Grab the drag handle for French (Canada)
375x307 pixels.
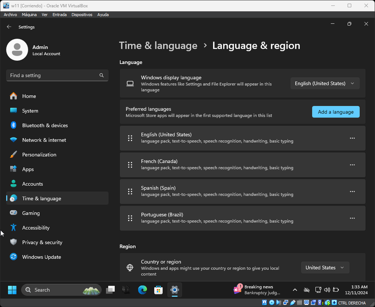coord(130,165)
